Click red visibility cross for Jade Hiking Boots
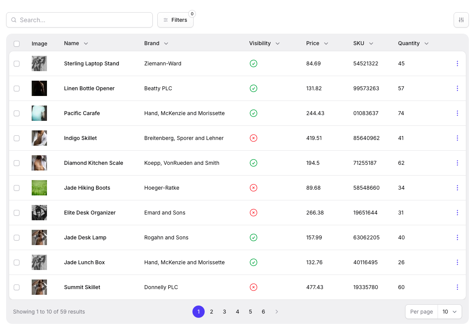Viewport: 475px width, 330px height. click(253, 188)
